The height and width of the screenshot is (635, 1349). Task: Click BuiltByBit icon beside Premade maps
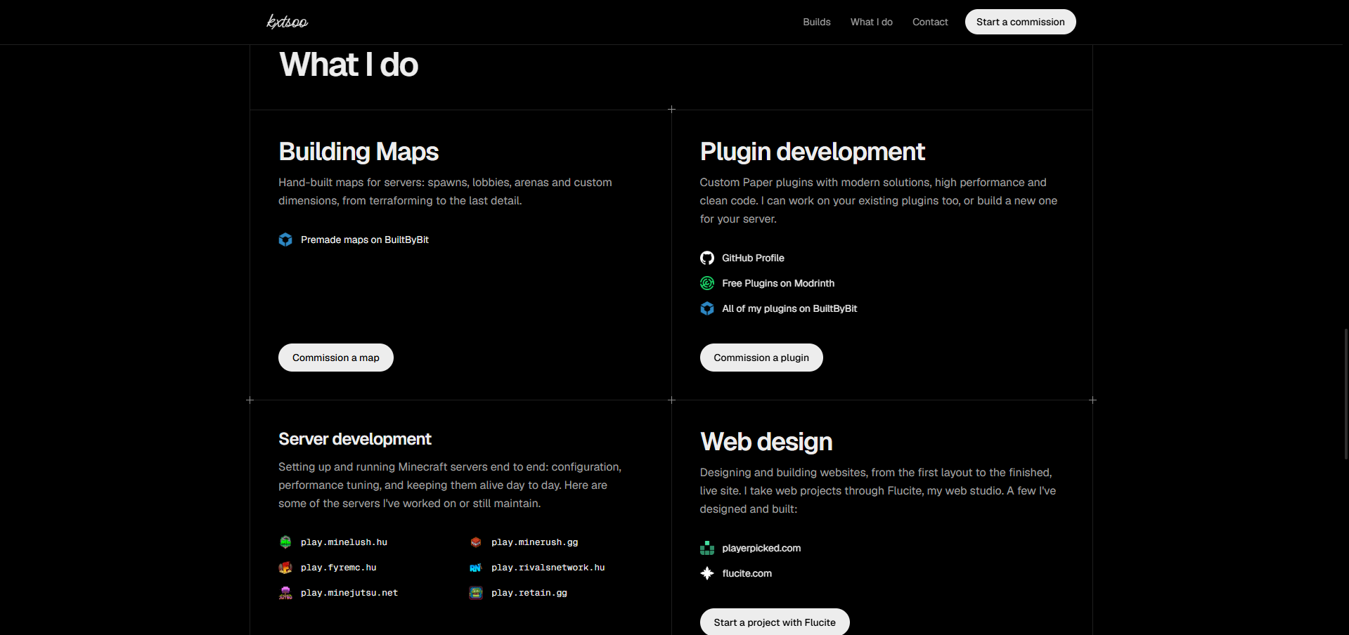[x=285, y=240]
